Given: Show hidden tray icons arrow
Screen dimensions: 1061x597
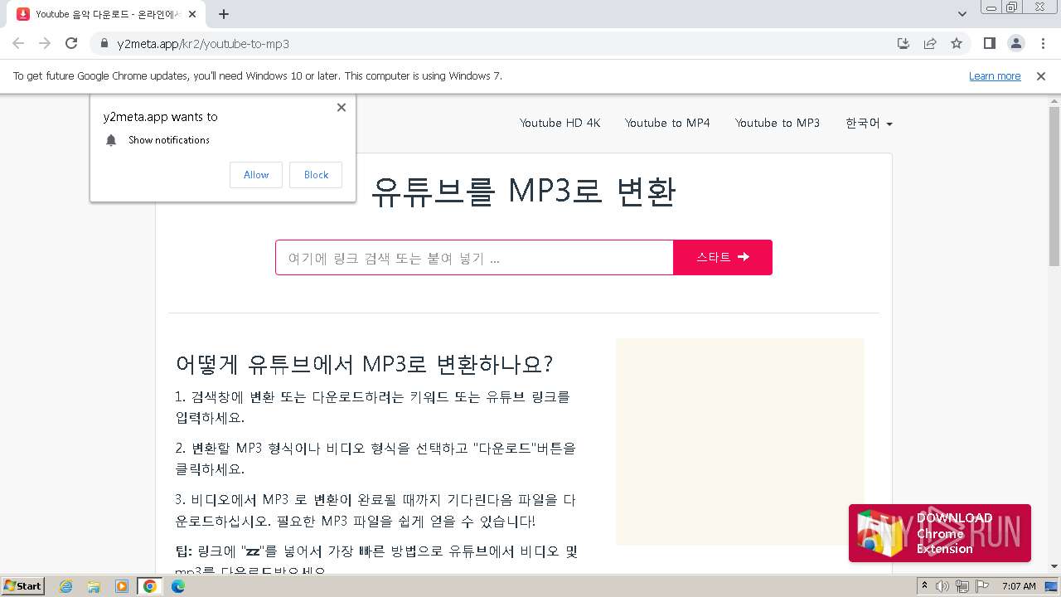Looking at the screenshot, I should tap(925, 586).
